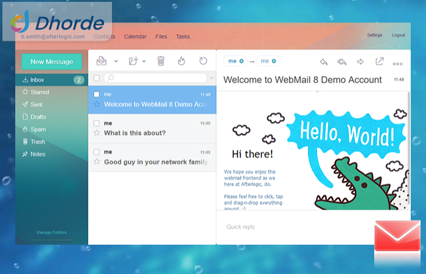Viewport: 426px width, 274px height.
Task: Click the delete trash can icon
Action: [x=161, y=61]
